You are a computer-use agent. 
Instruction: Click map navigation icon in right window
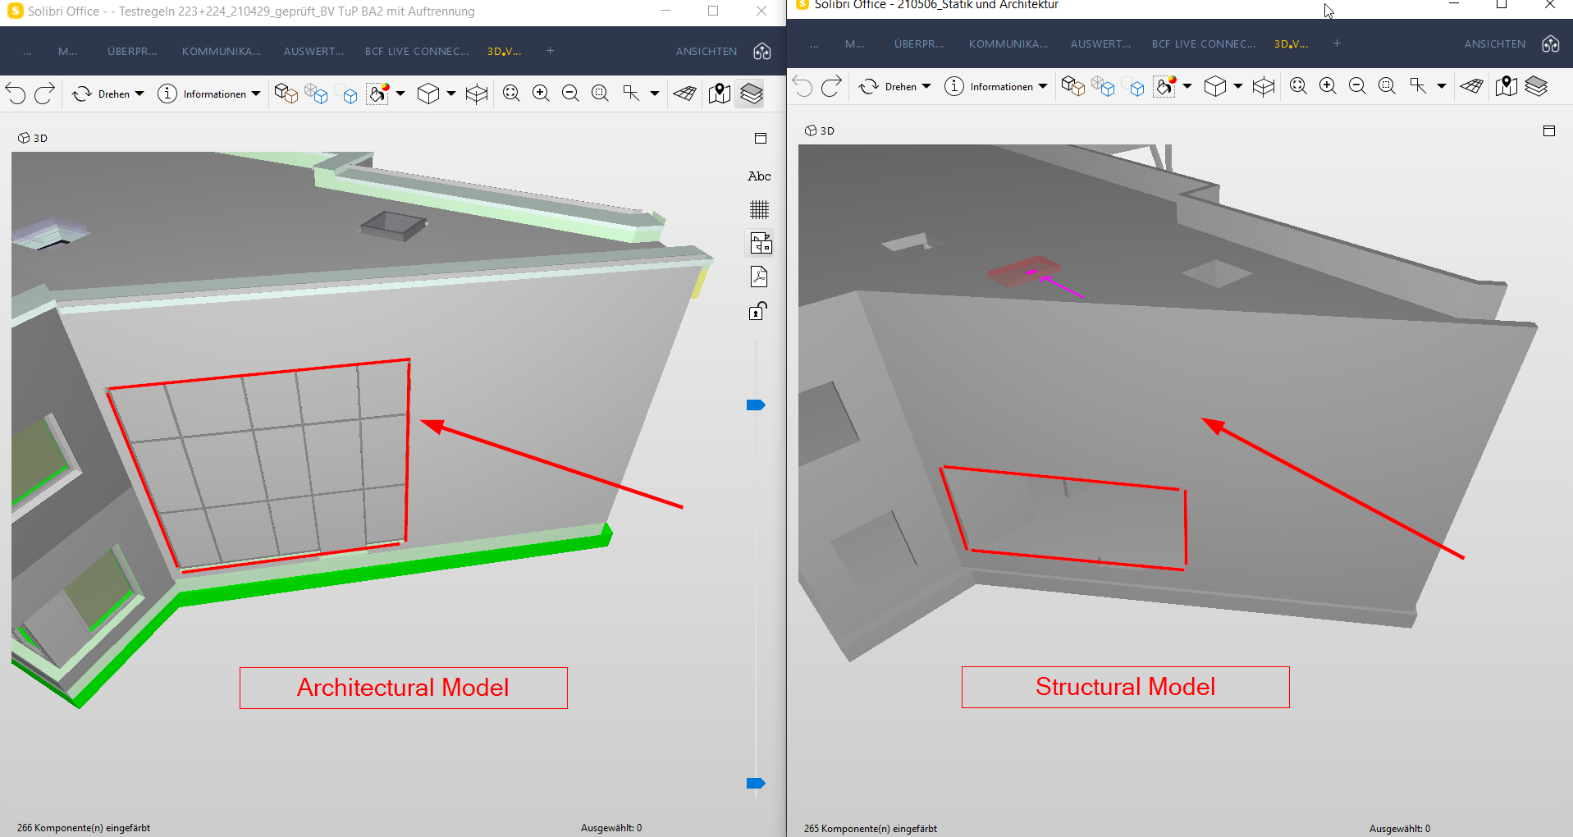click(x=1507, y=86)
